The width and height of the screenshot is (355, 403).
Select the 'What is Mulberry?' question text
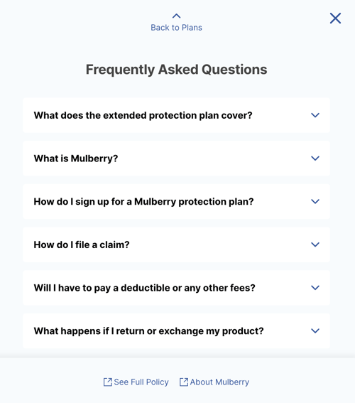[x=76, y=158]
